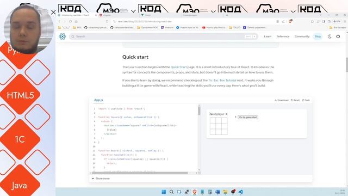
Task: Click the Go to game start button
Action: click(x=248, y=117)
